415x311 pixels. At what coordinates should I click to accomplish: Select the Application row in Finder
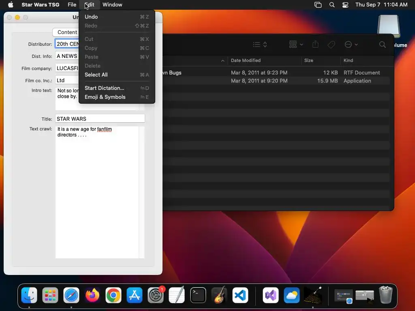tap(276, 81)
